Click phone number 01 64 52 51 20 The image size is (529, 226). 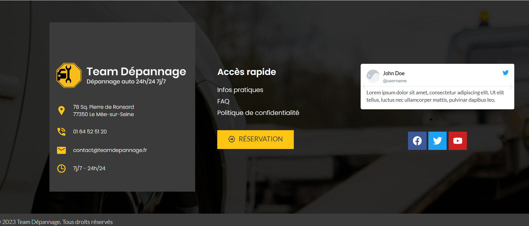click(90, 132)
